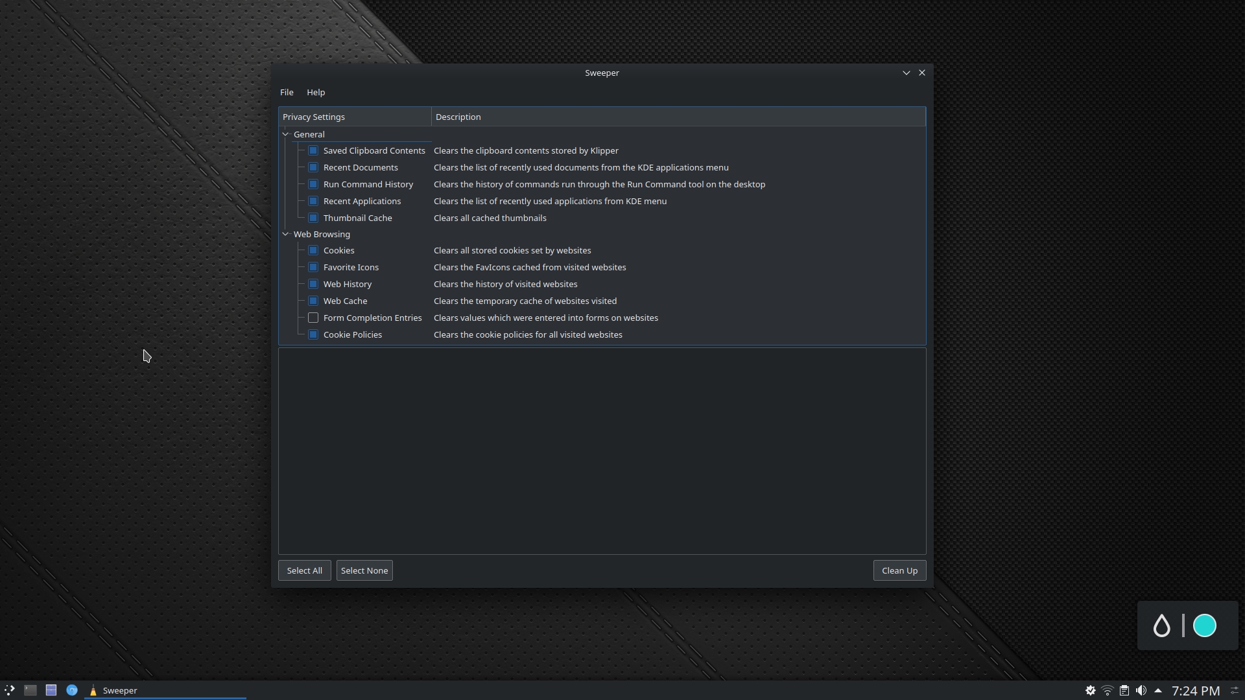1245x700 pixels.
Task: Uncheck Cookie Policies checkbox
Action: tap(313, 334)
